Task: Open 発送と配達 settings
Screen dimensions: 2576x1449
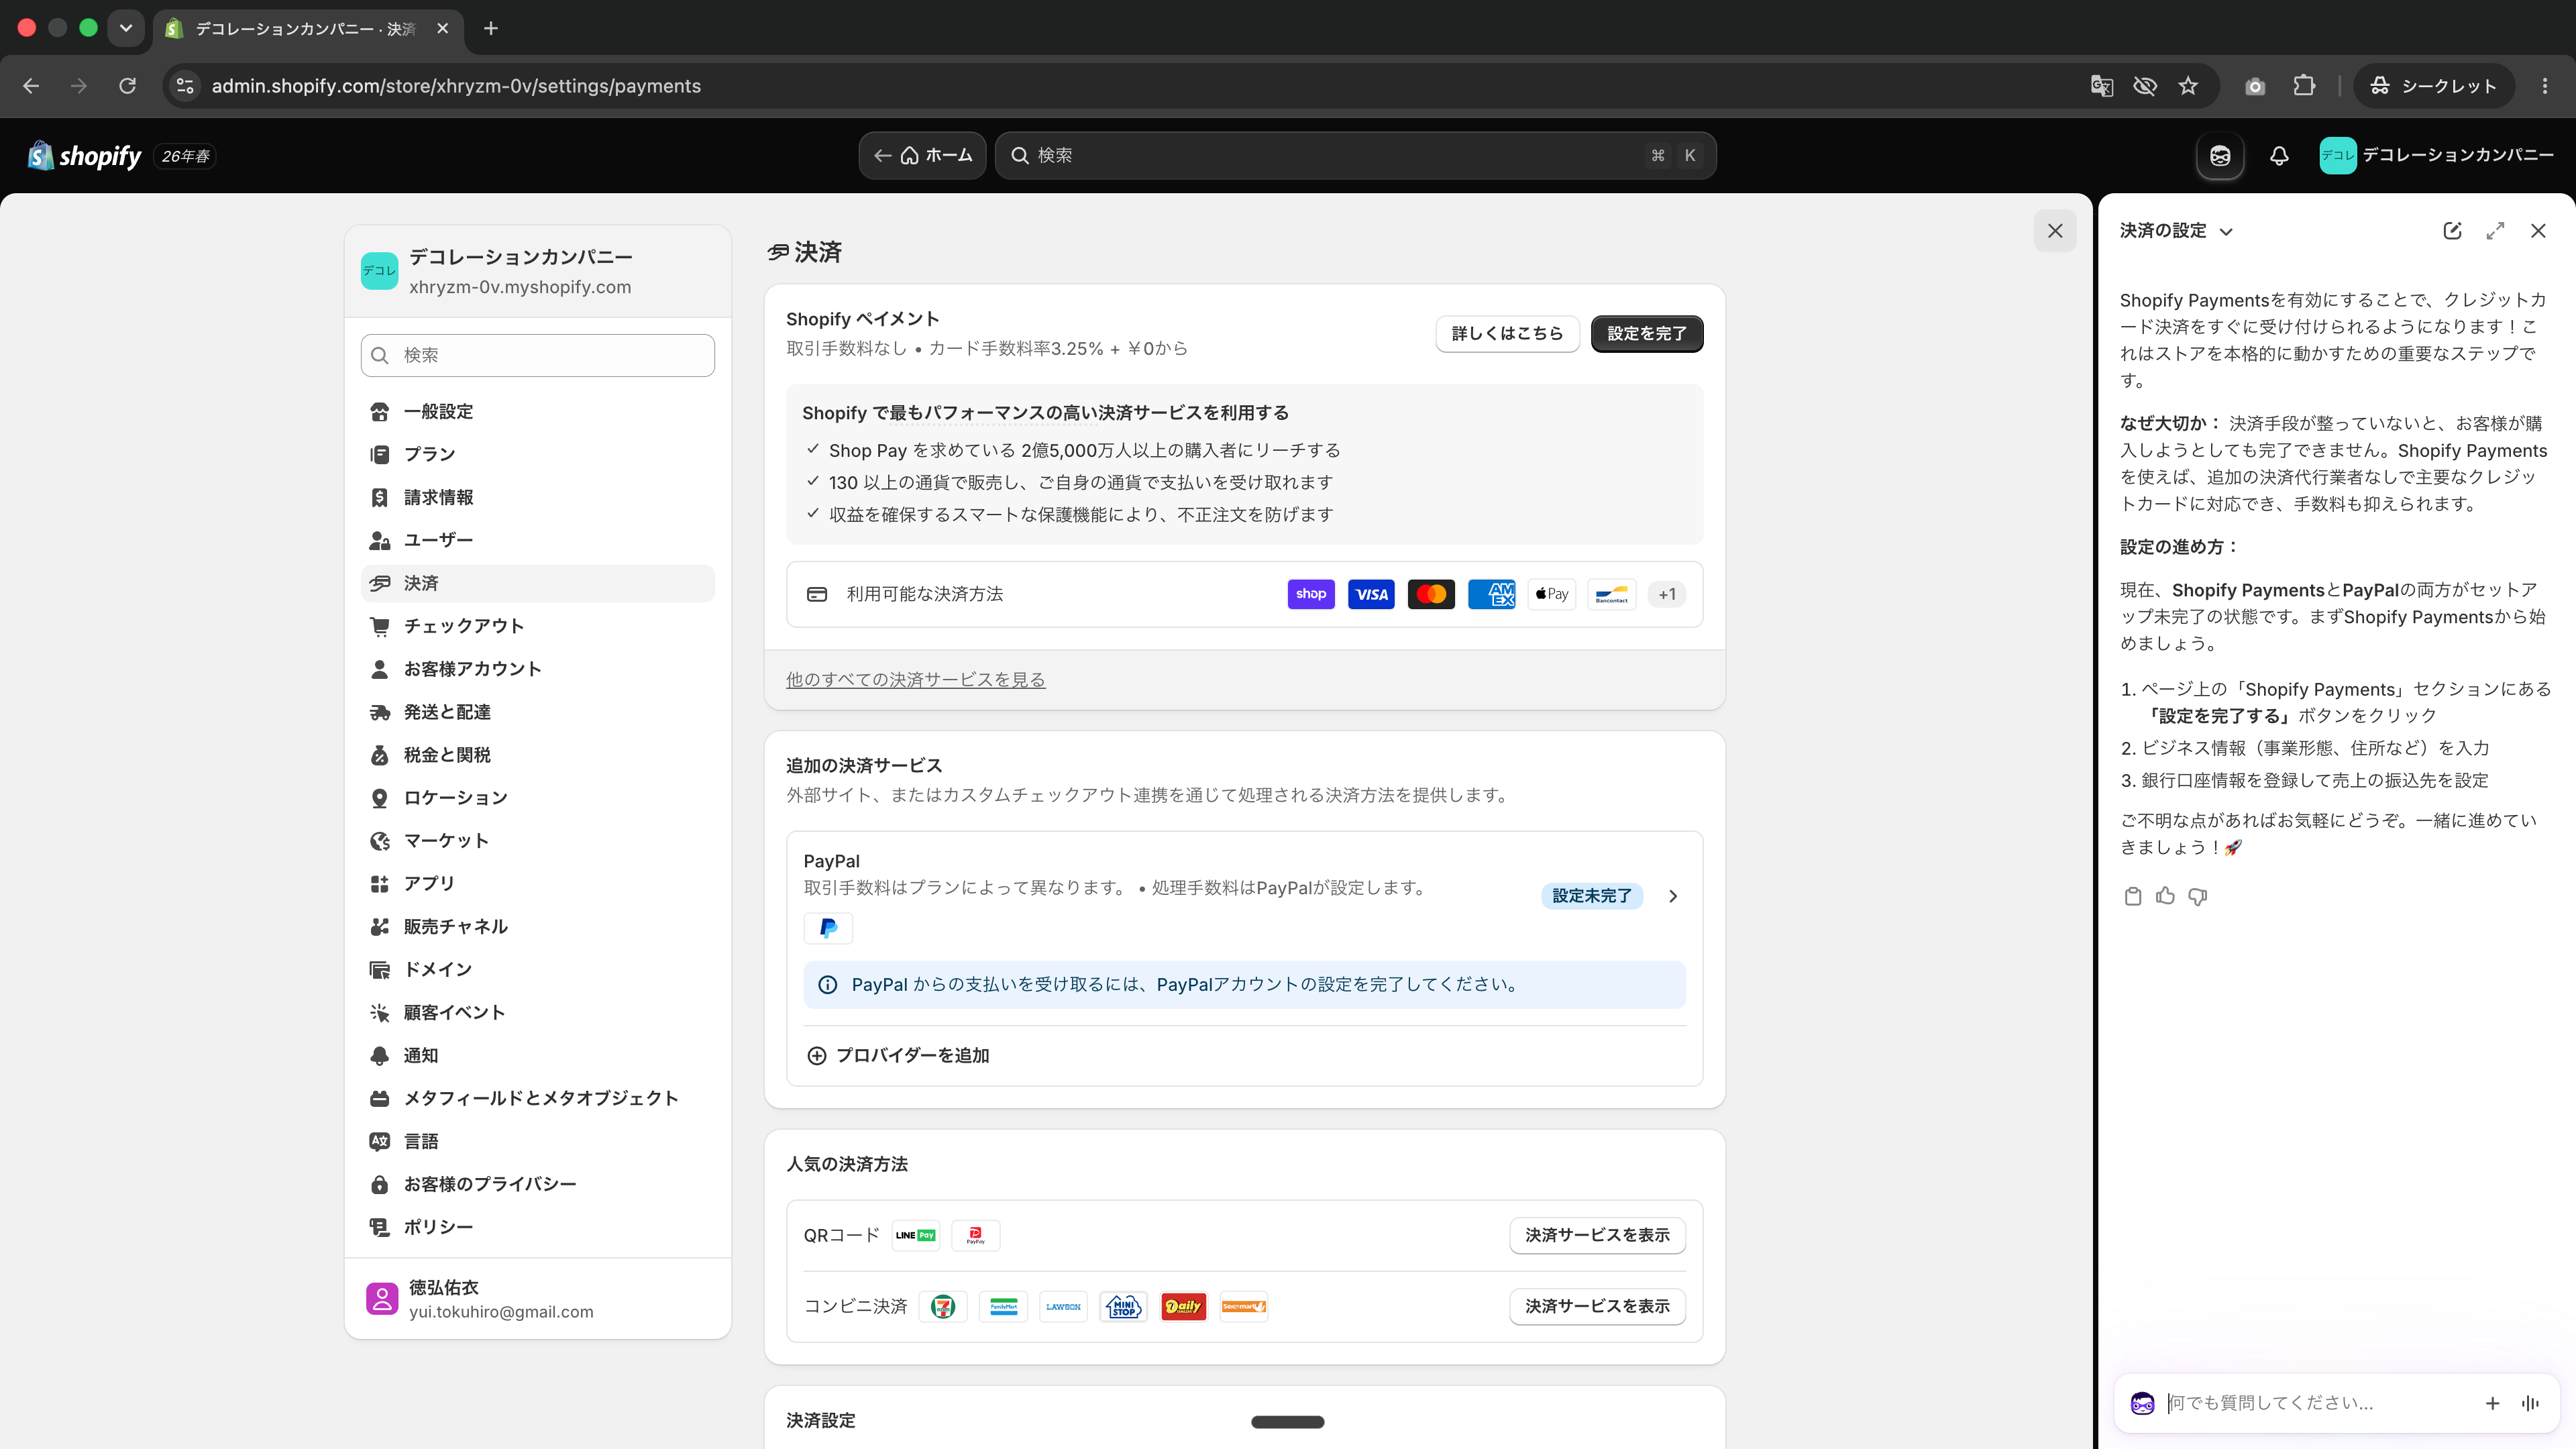Action: [x=538, y=712]
